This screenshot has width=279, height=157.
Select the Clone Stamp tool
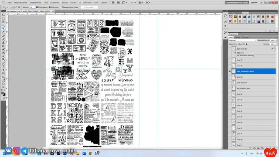coord(3,43)
